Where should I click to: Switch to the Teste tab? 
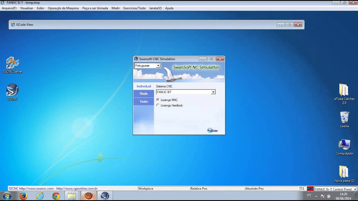click(x=144, y=101)
